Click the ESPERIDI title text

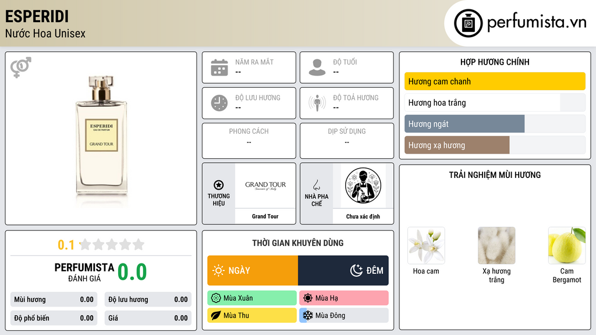(x=37, y=17)
